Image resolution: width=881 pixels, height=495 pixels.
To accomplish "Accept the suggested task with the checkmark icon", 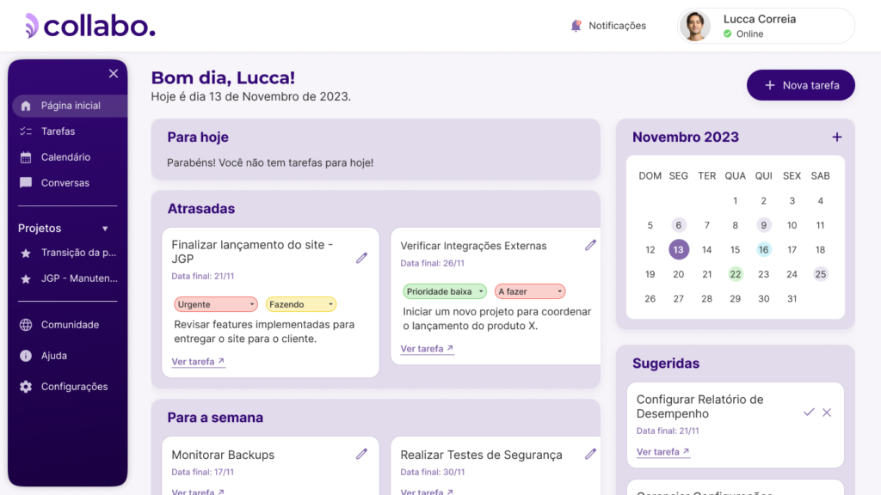I will coord(809,412).
